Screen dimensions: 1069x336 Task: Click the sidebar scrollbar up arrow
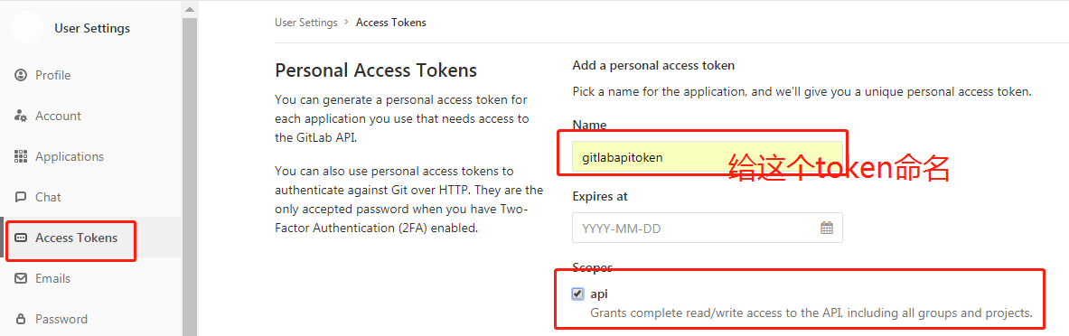point(190,10)
